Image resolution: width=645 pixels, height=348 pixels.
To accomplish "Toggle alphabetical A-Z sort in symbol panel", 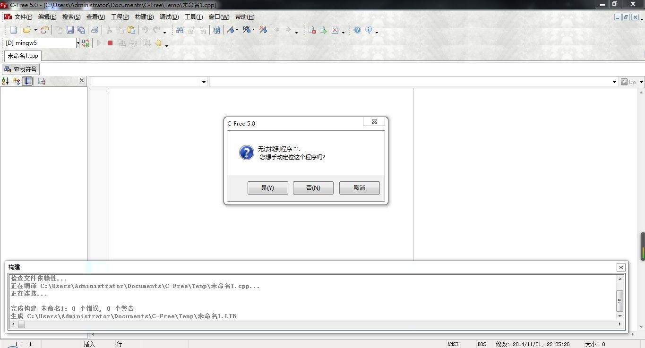I will point(5,81).
